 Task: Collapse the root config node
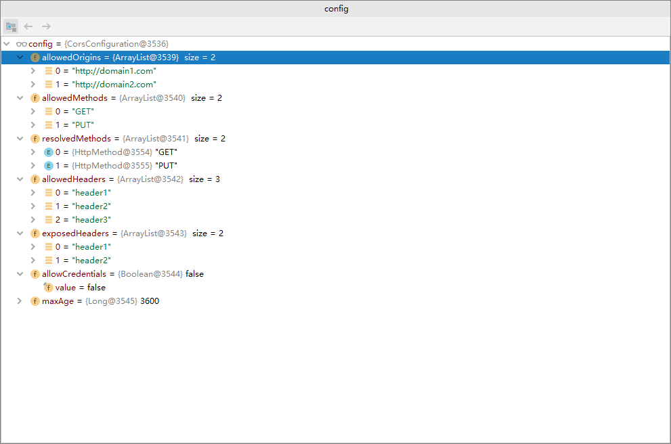(6, 44)
